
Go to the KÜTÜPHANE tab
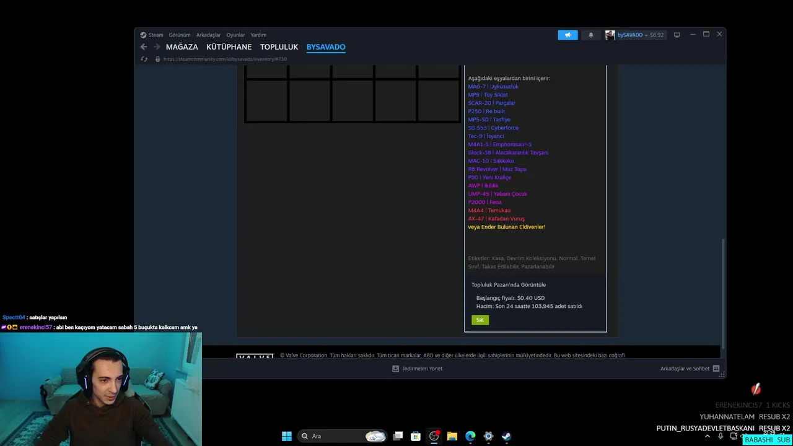[229, 47]
